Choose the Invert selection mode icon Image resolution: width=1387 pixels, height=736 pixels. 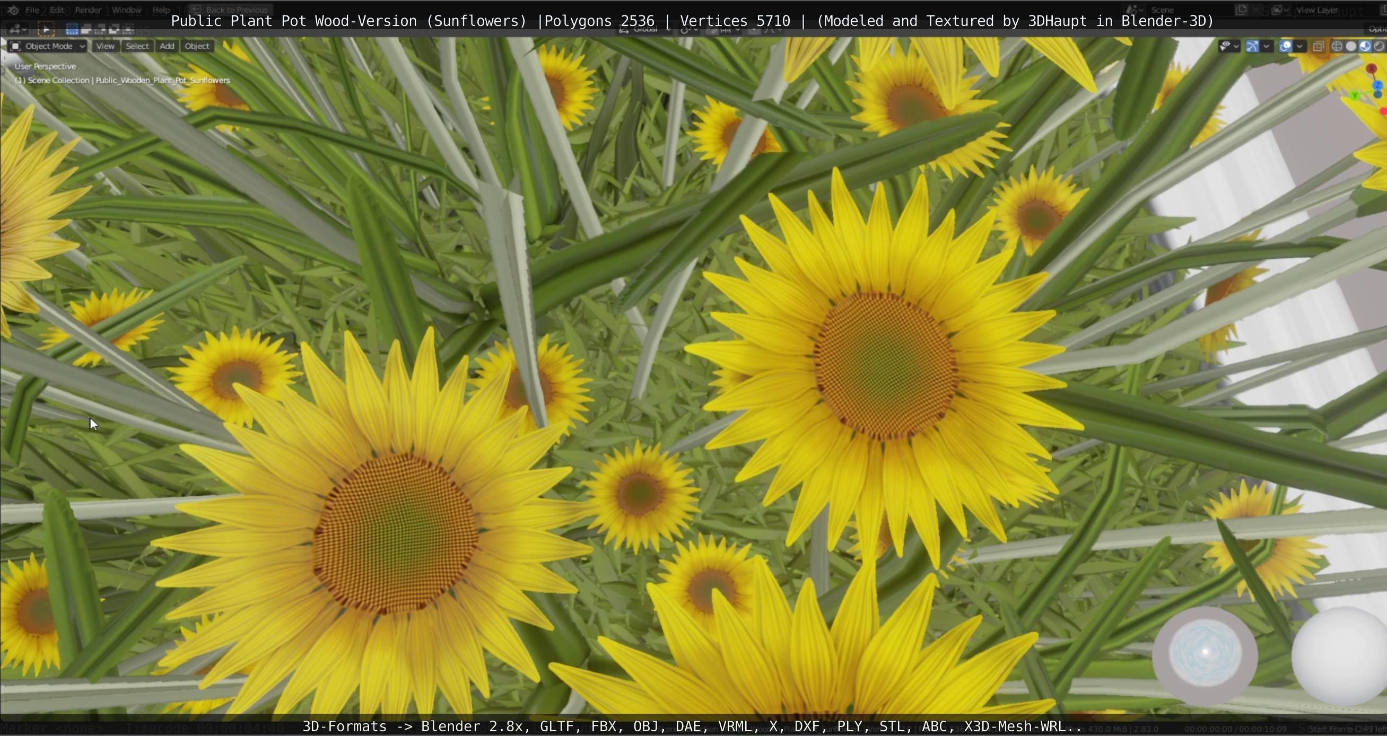coord(114,29)
